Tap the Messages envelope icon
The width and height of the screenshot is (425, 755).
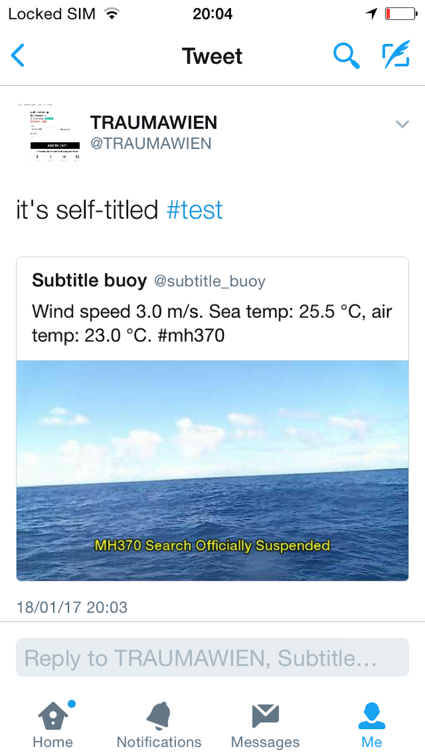point(265,716)
